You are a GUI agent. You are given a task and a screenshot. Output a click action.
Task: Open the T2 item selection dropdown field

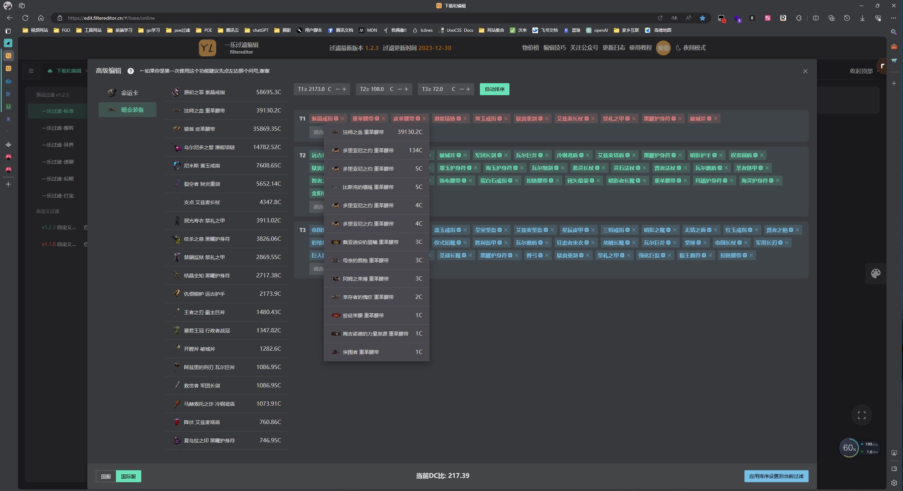click(318, 207)
